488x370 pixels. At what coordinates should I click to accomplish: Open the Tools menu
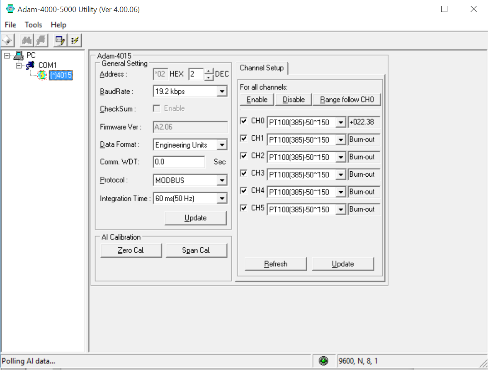[x=33, y=24]
